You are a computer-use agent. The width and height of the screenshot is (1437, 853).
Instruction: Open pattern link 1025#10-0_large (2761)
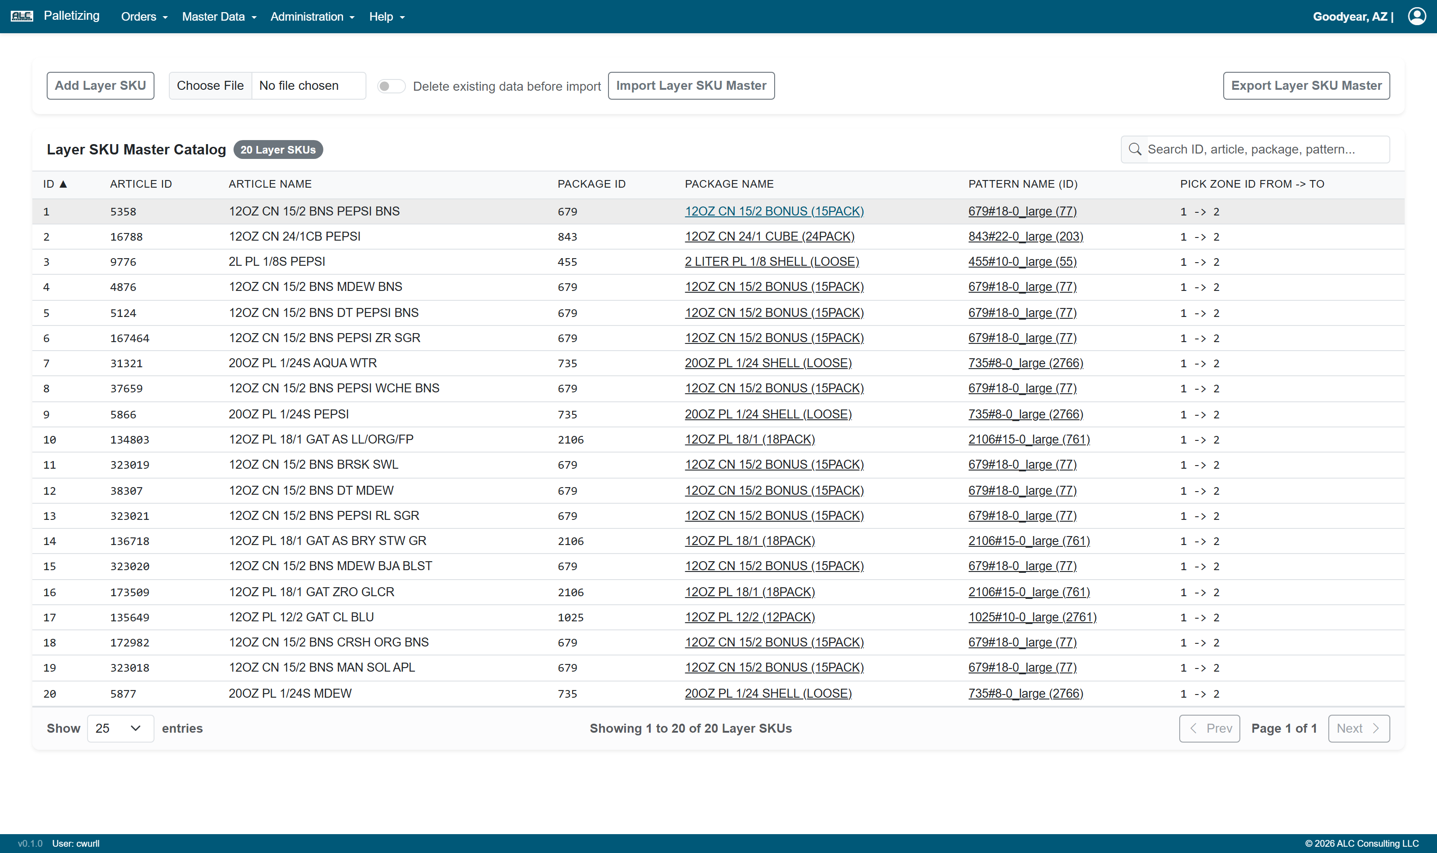point(1032,617)
